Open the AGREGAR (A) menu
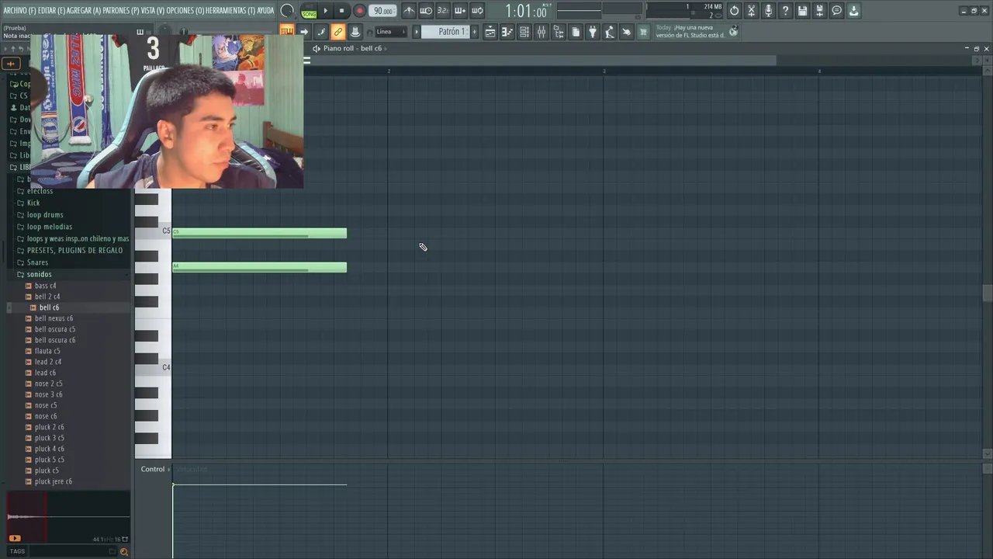The image size is (993, 559). 84,11
